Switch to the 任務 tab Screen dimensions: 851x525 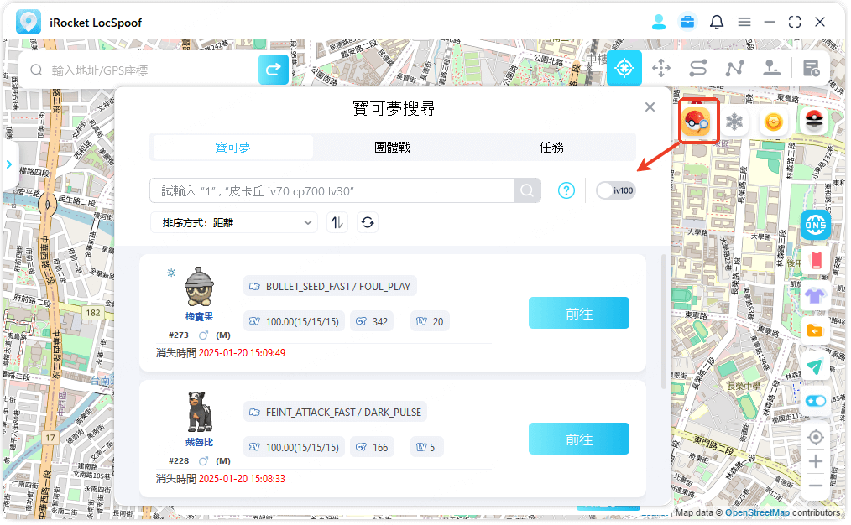(x=552, y=147)
